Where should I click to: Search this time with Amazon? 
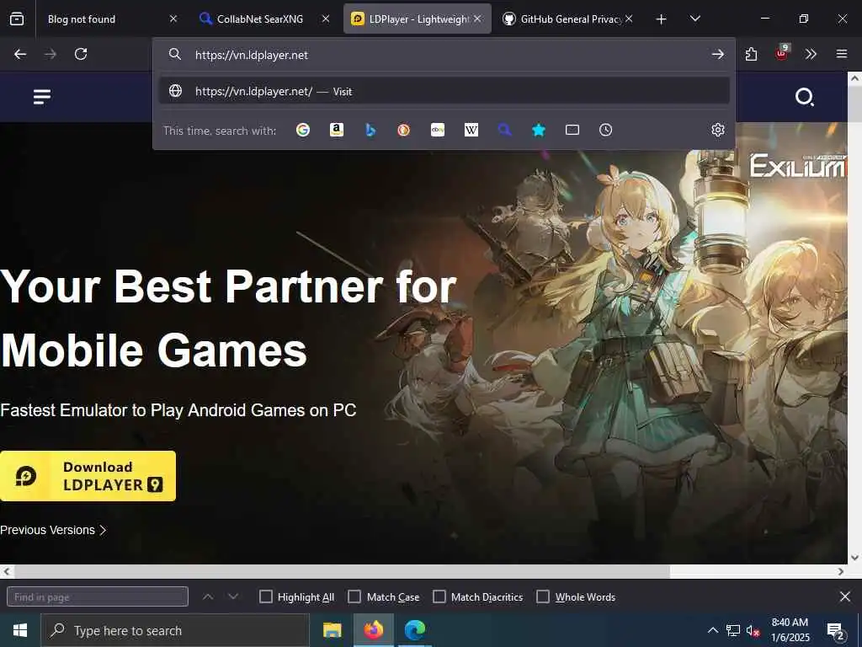pyautogui.click(x=337, y=130)
